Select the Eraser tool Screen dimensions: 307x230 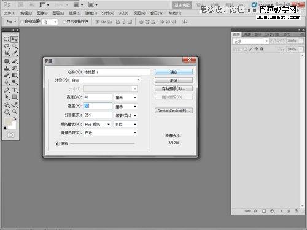(x=7, y=75)
